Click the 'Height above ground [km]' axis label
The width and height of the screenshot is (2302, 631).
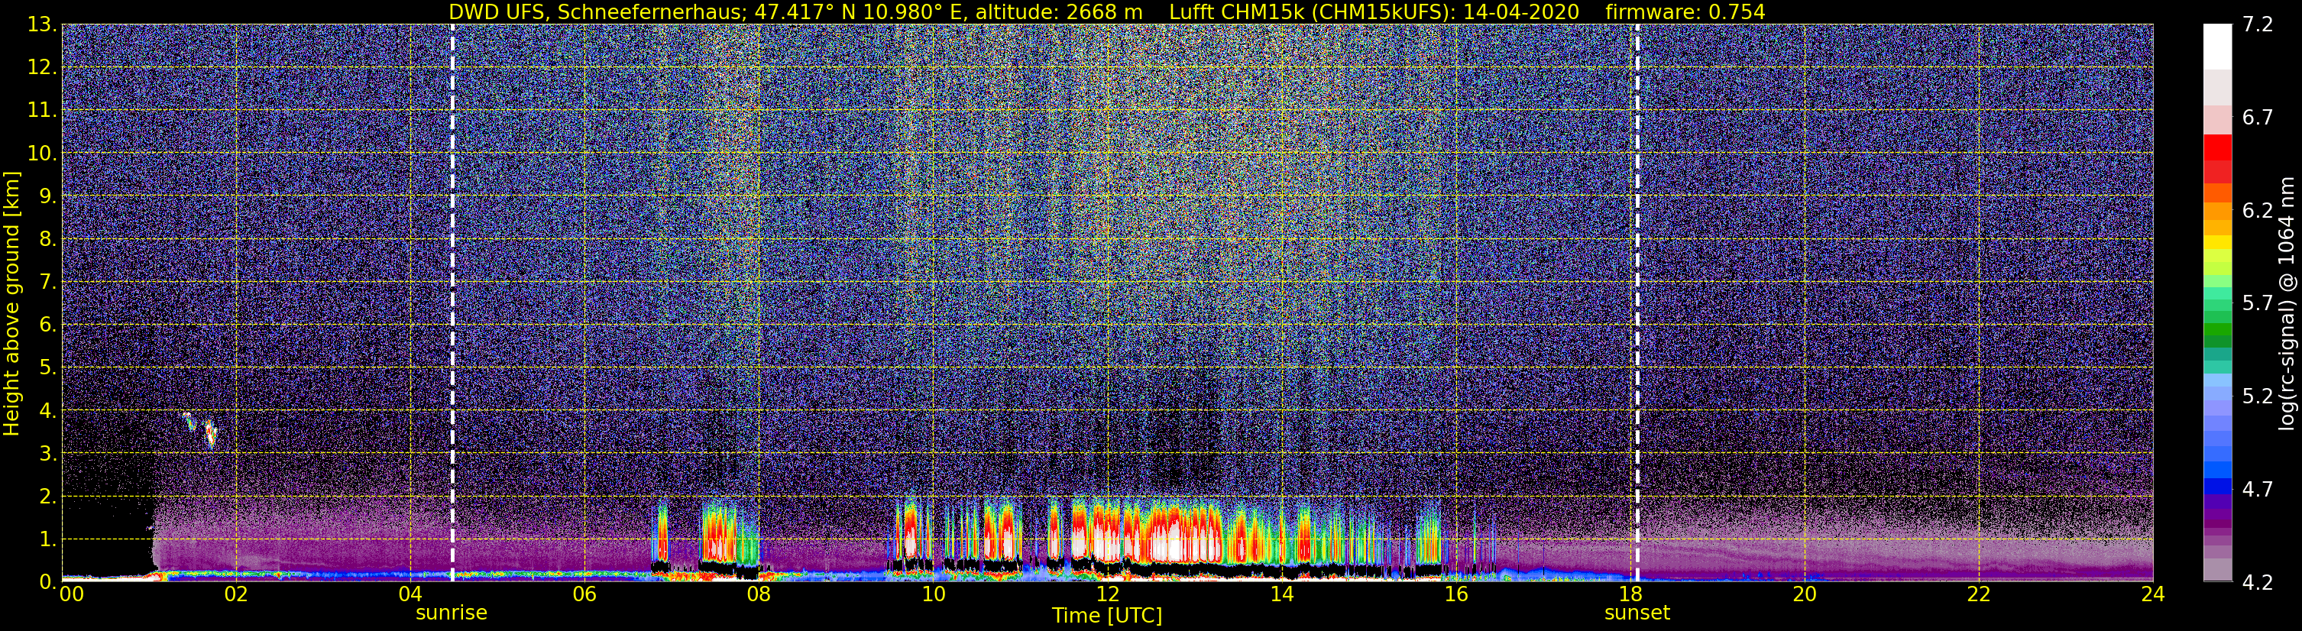coord(11,305)
